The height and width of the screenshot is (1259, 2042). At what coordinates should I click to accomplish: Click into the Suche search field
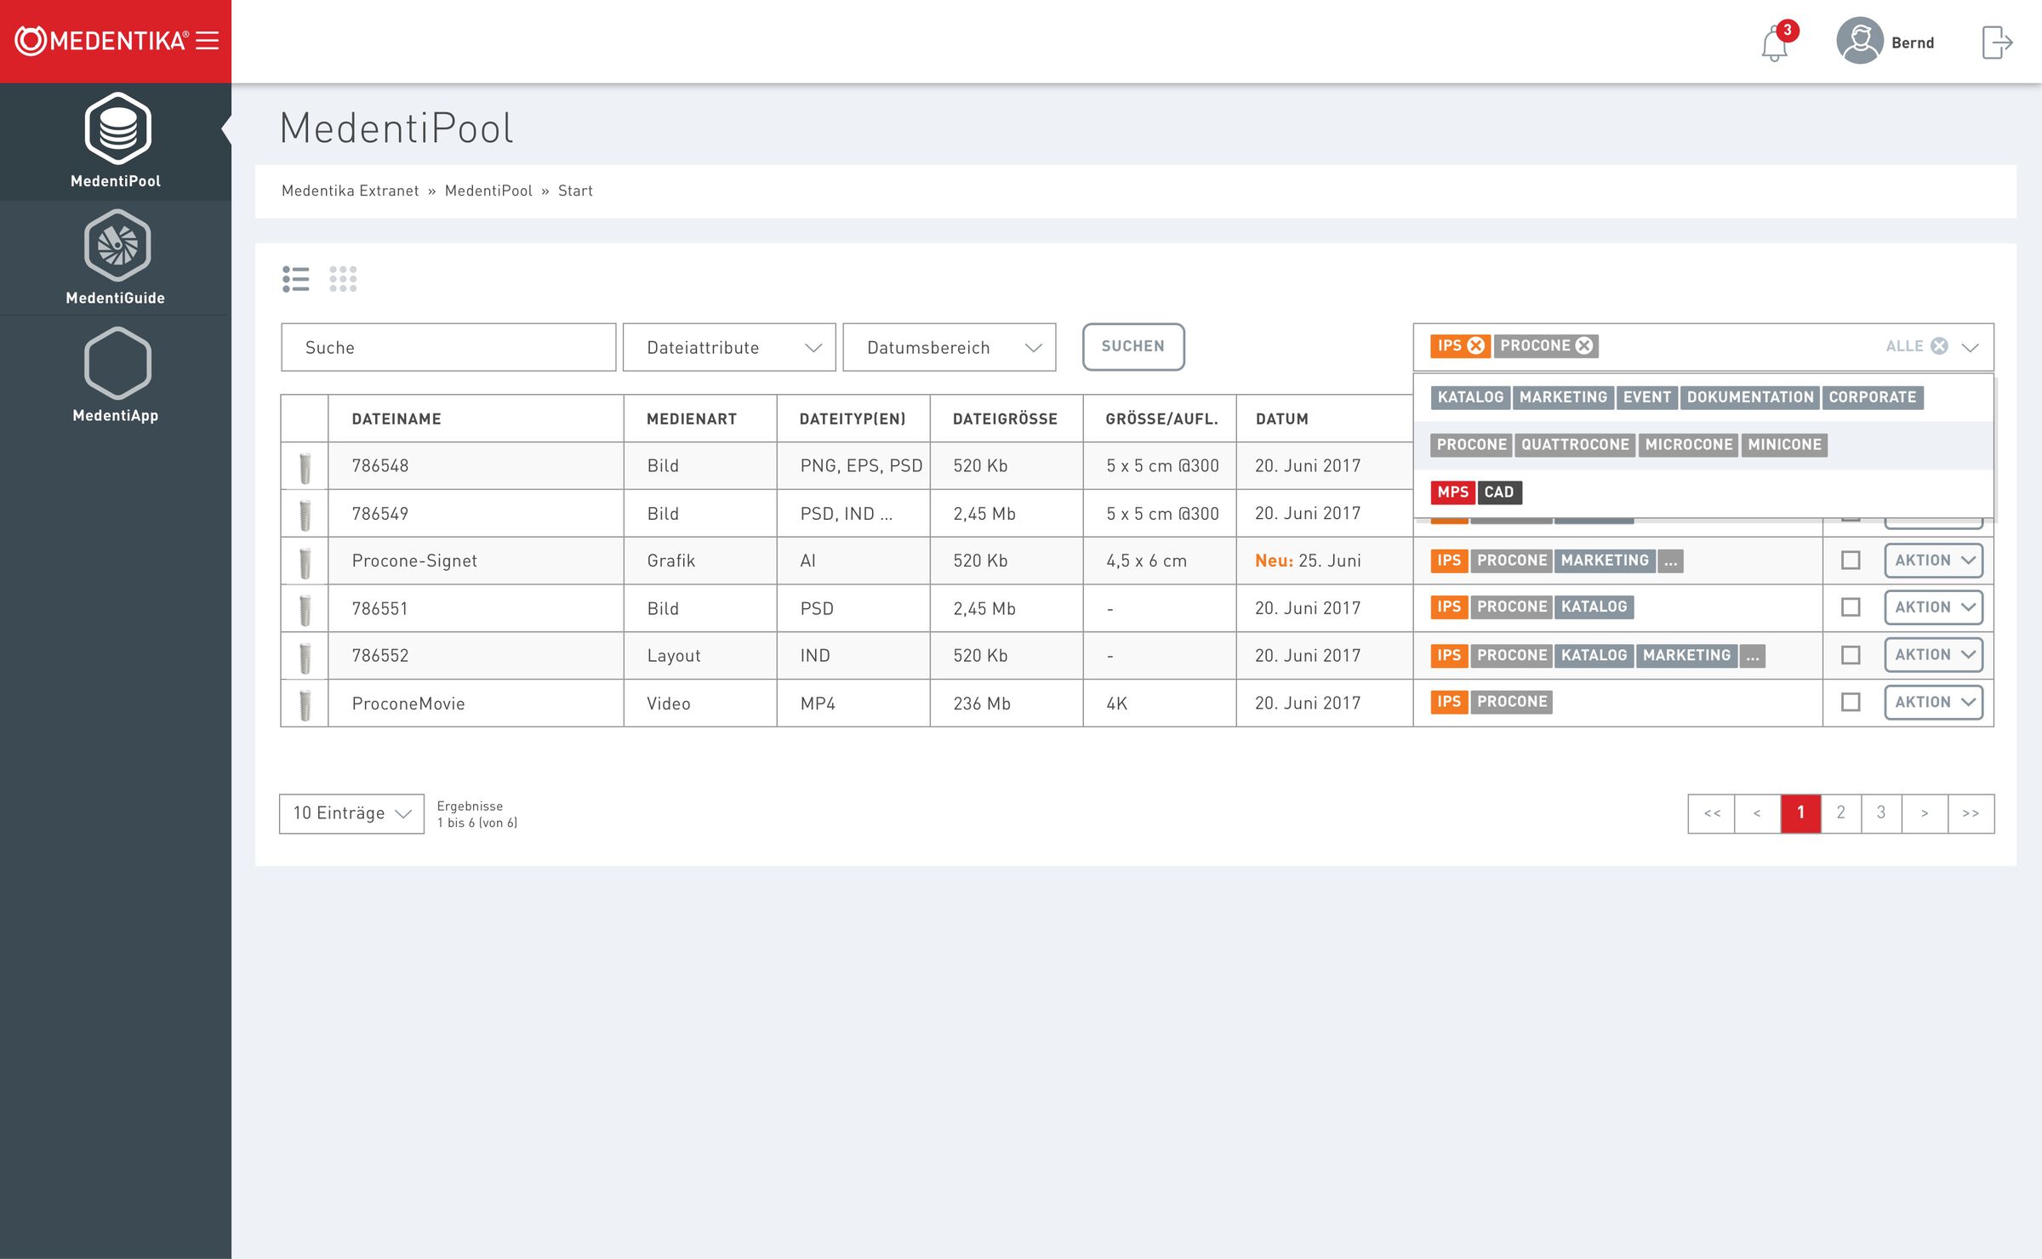pyautogui.click(x=448, y=347)
